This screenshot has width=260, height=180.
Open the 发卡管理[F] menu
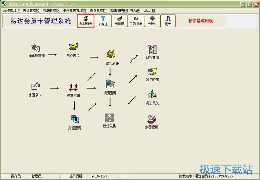tap(12, 10)
